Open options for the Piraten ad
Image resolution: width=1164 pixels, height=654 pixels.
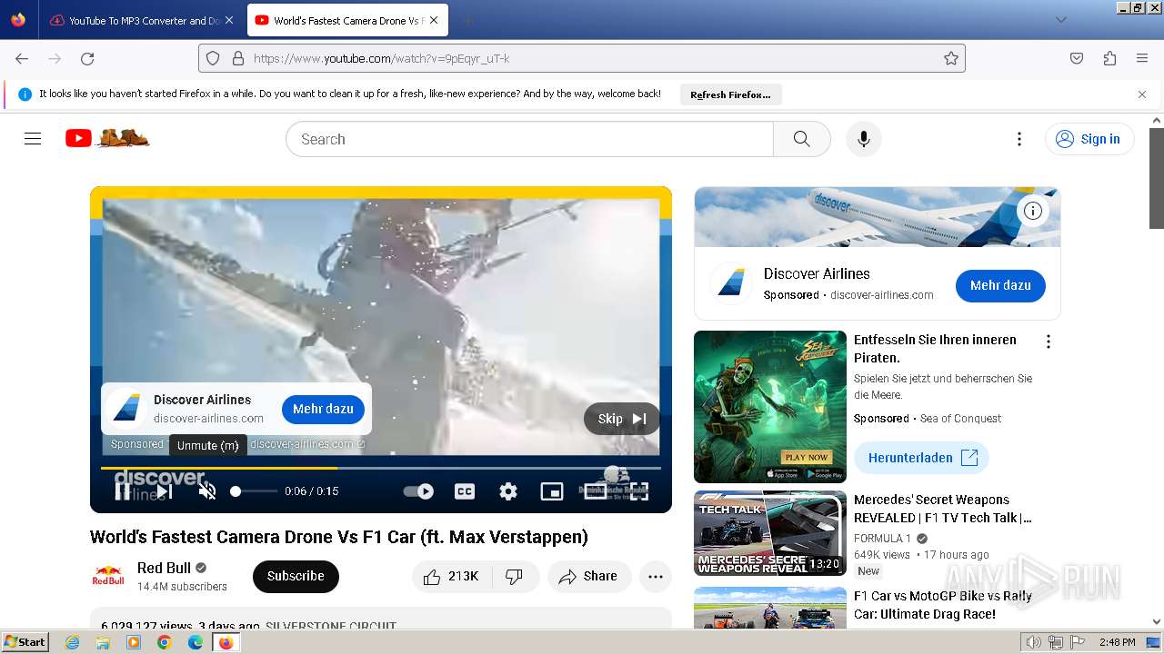coord(1049,342)
